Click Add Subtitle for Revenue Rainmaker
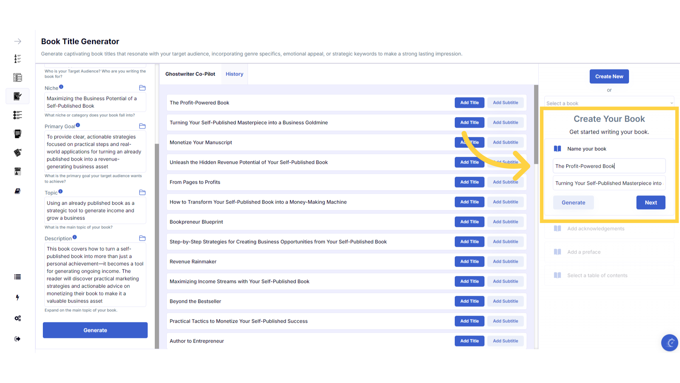This screenshot has width=680, height=383. pos(505,262)
